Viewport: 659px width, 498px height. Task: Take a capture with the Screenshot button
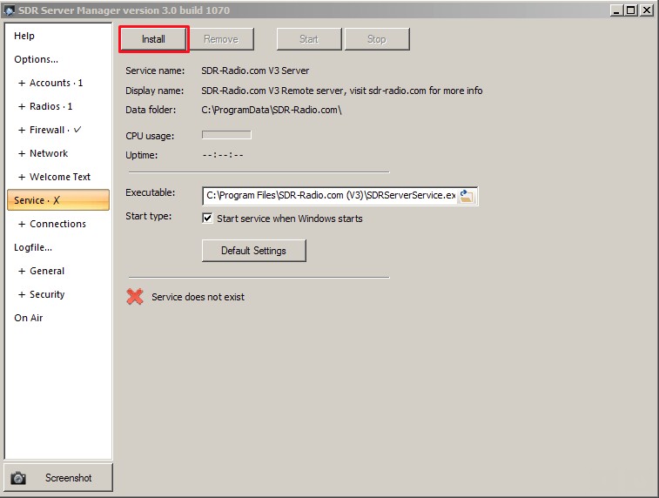(x=58, y=477)
